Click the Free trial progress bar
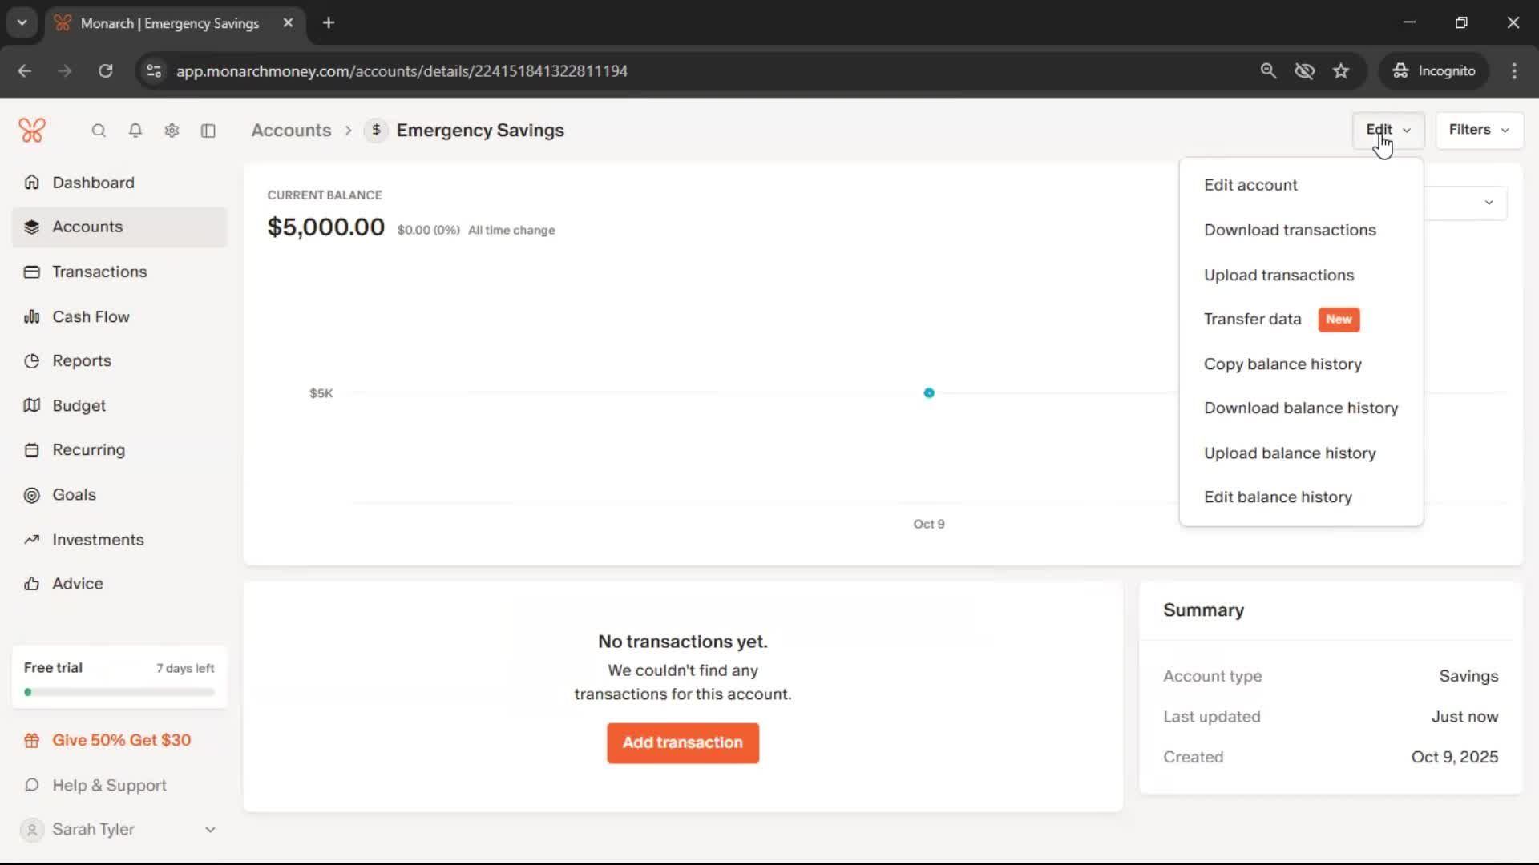The height and width of the screenshot is (865, 1539). pos(119,692)
